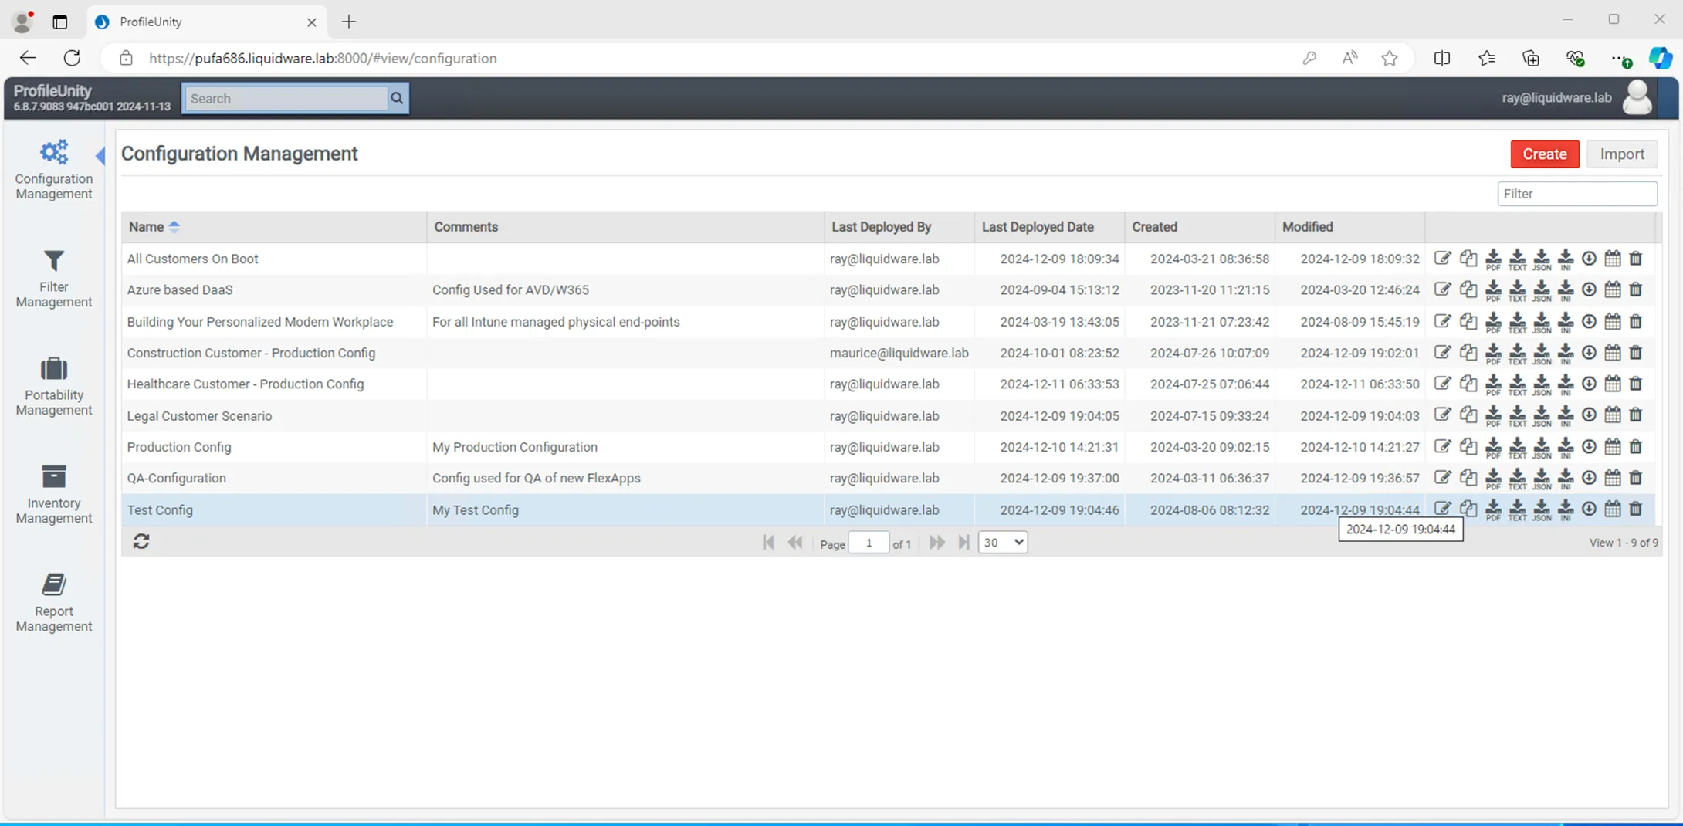This screenshot has width=1683, height=826.
Task: Download PDF for Building Your Personalized Modern Workplace
Action: 1493,322
